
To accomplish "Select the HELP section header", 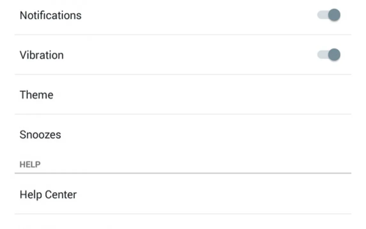I will coord(30,164).
